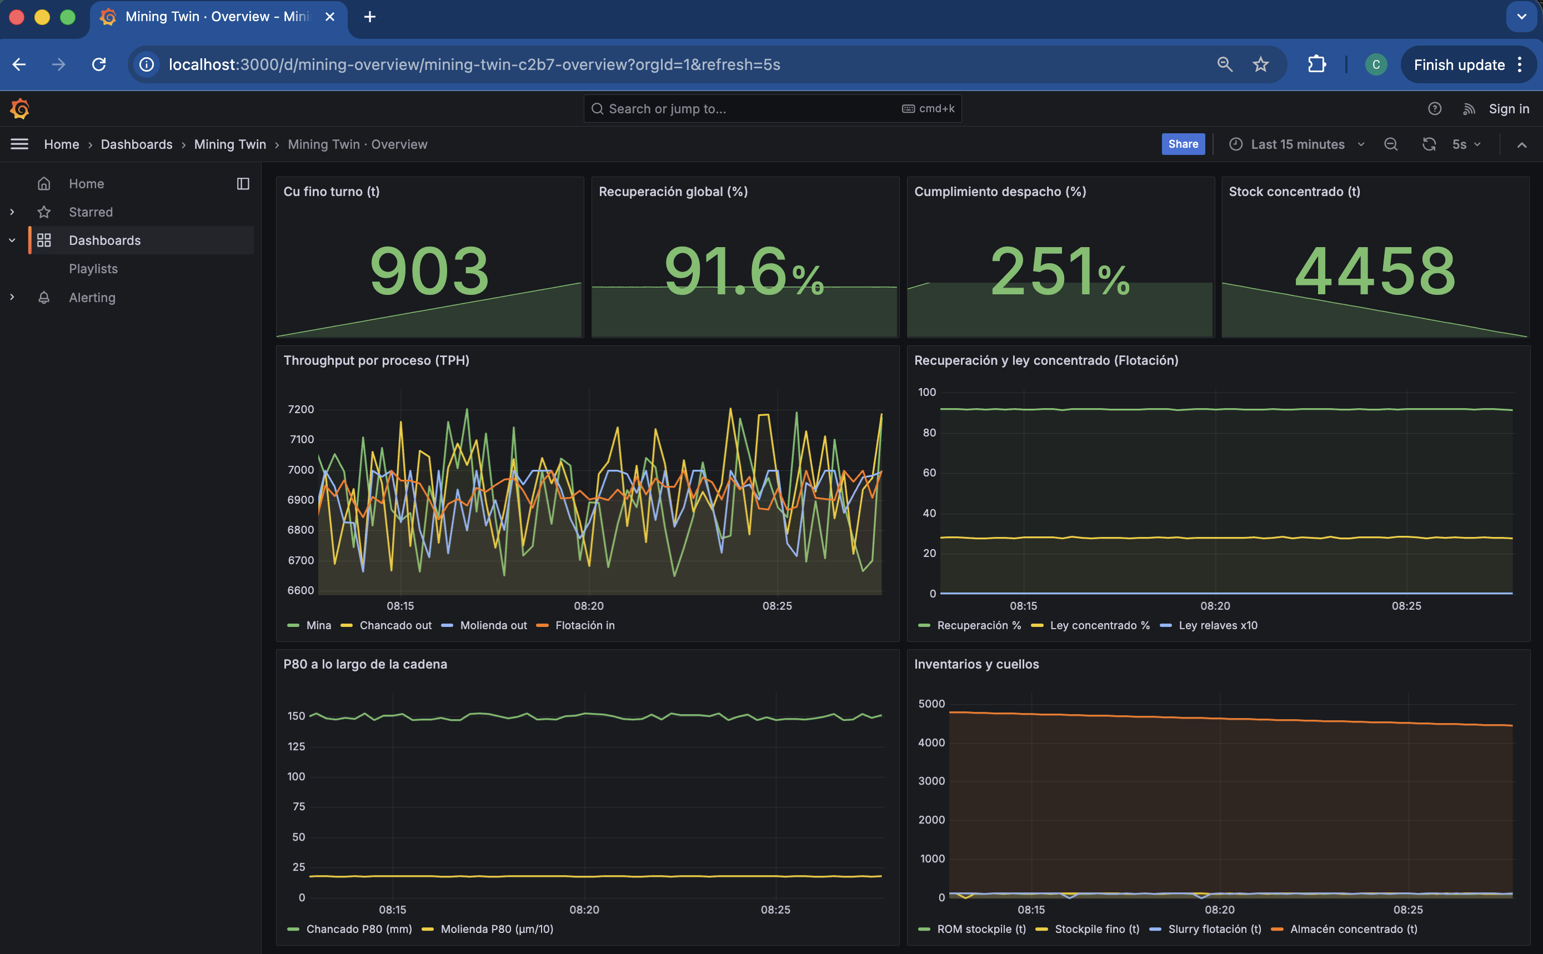
Task: Reload the page in the browser
Action: point(98,64)
